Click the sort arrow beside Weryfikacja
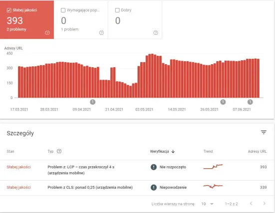 click(x=173, y=151)
